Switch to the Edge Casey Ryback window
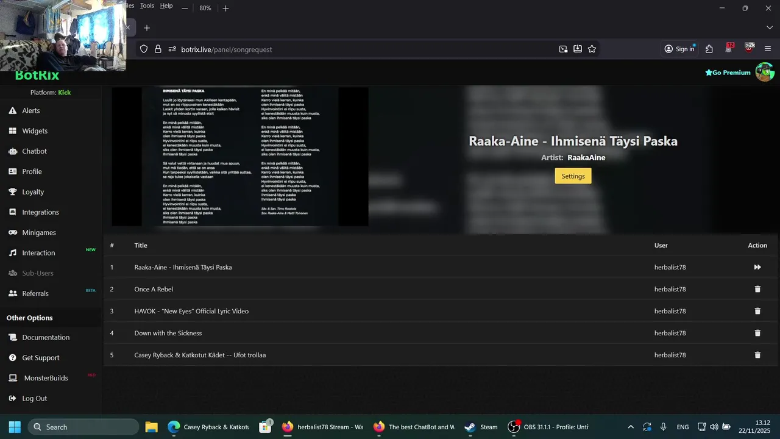This screenshot has width=780, height=439. 209,427
